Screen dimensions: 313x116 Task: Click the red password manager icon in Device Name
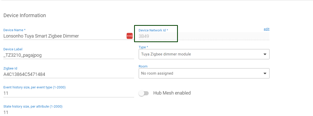click(x=129, y=36)
